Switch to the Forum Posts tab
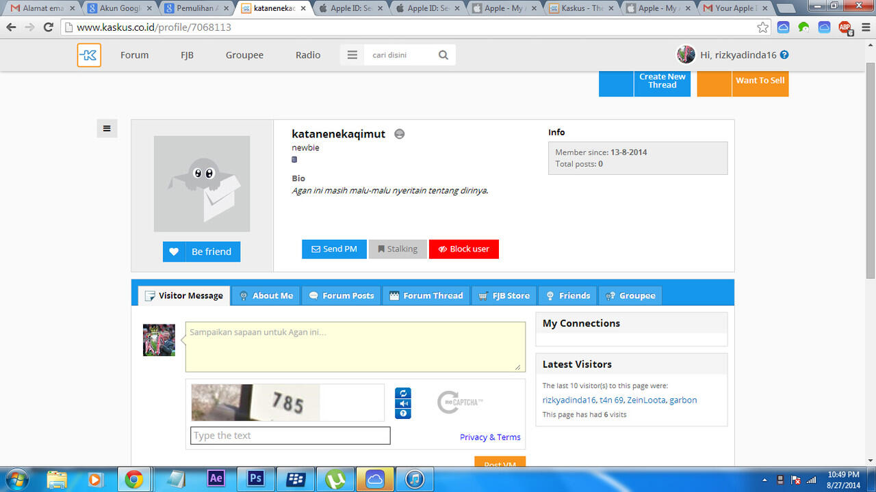Screen dimensions: 876x492 click(342, 296)
